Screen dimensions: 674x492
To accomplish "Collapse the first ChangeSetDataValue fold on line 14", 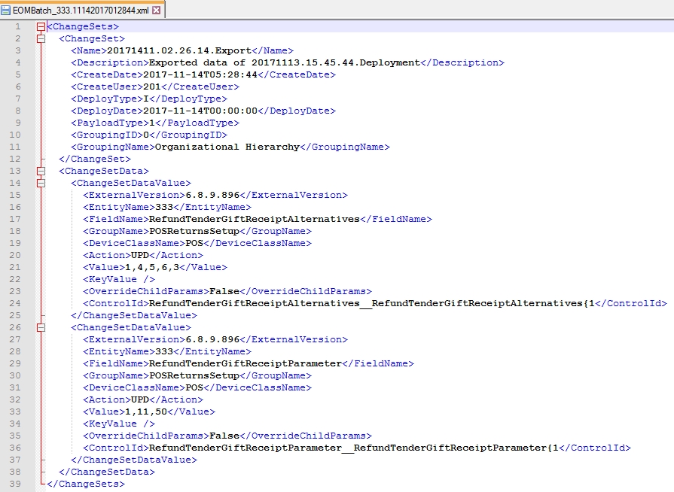I will 41,184.
